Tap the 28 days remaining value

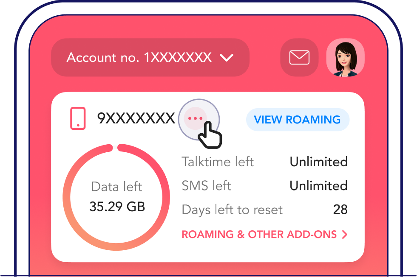(340, 210)
